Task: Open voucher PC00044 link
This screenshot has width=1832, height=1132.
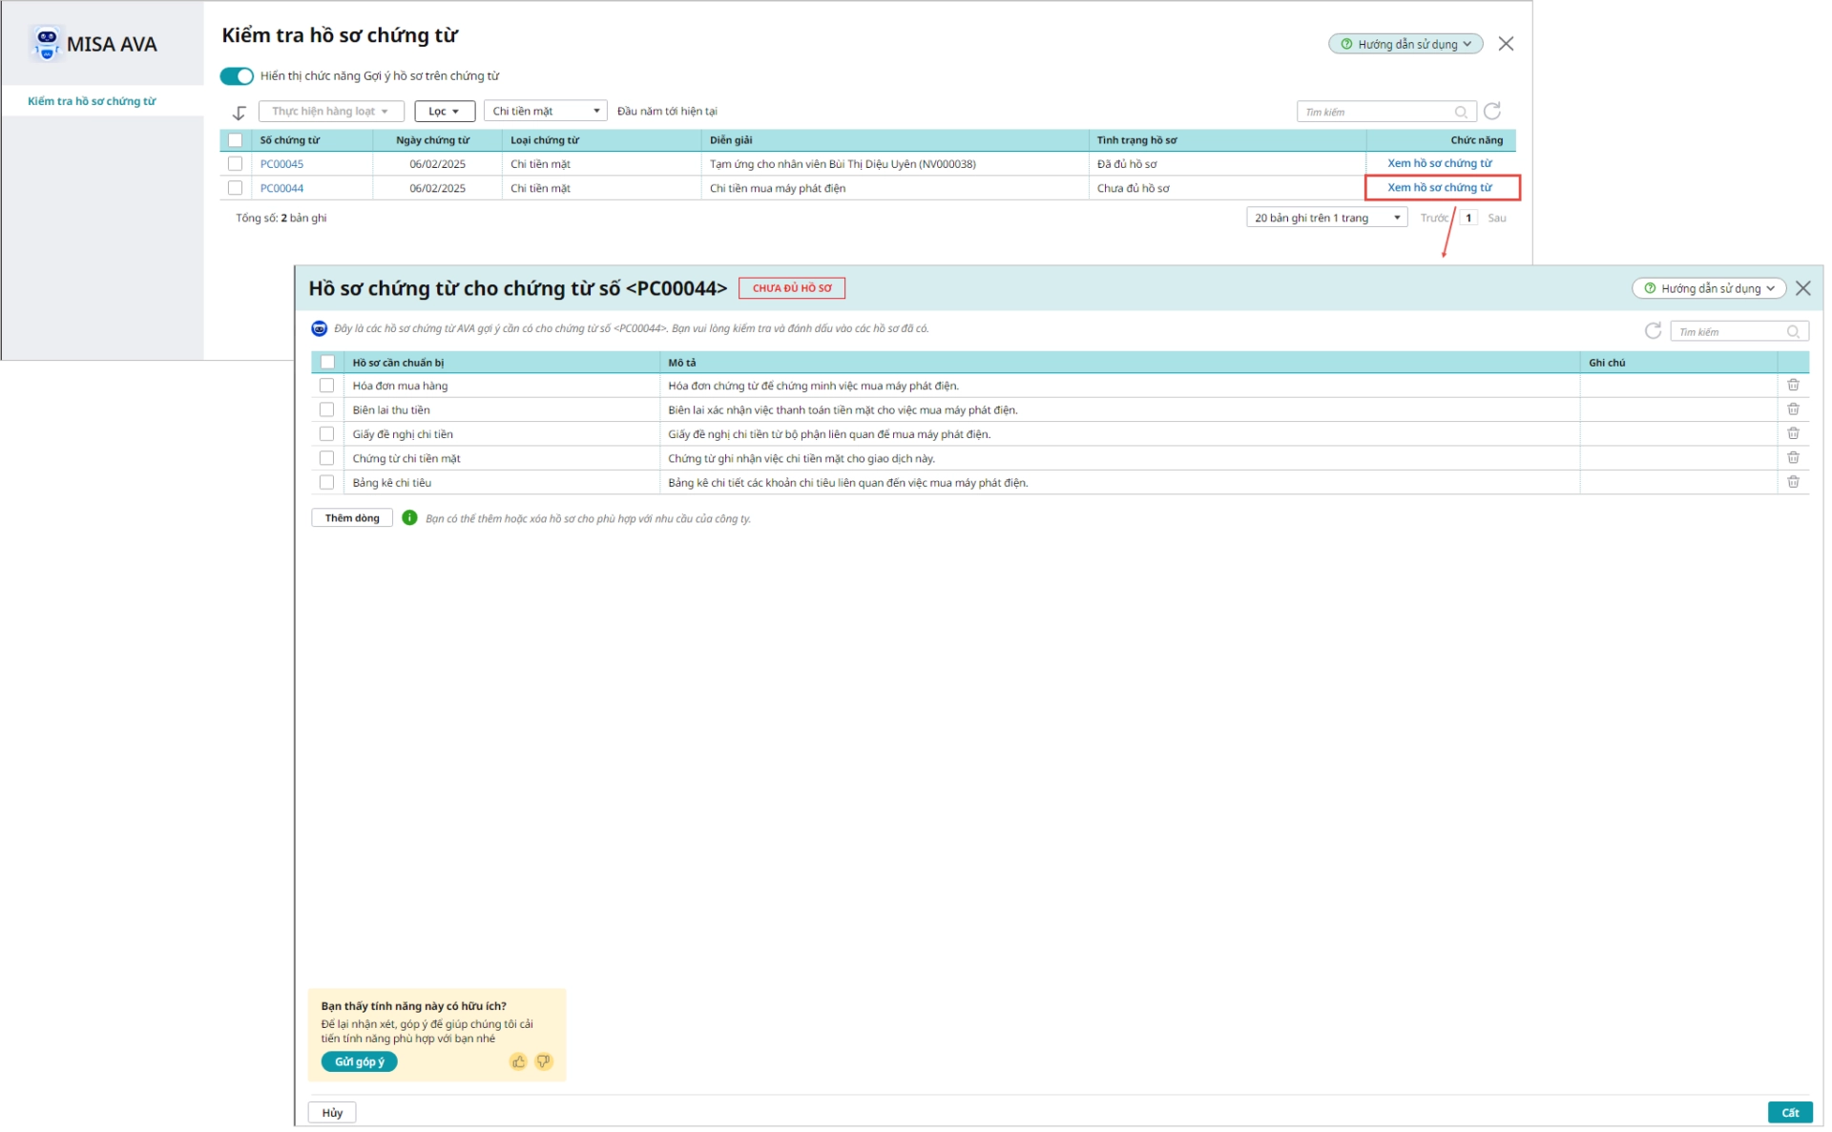Action: tap(281, 188)
